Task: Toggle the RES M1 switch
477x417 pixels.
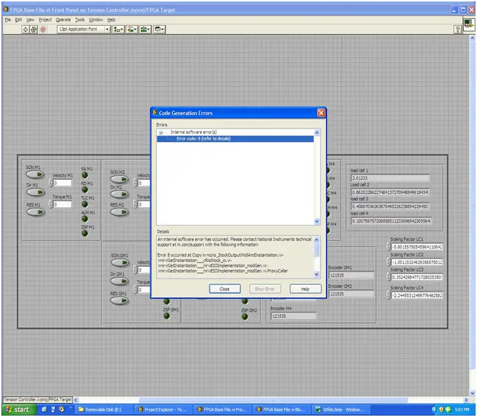Action: coord(36,212)
